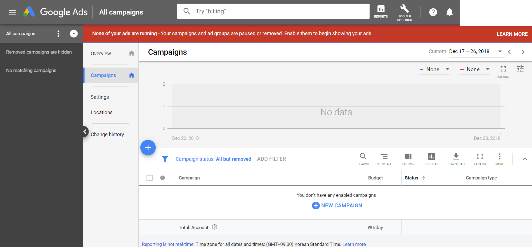This screenshot has height=247, width=532.
Task: Open Tools & Settings wrench
Action: tap(405, 13)
